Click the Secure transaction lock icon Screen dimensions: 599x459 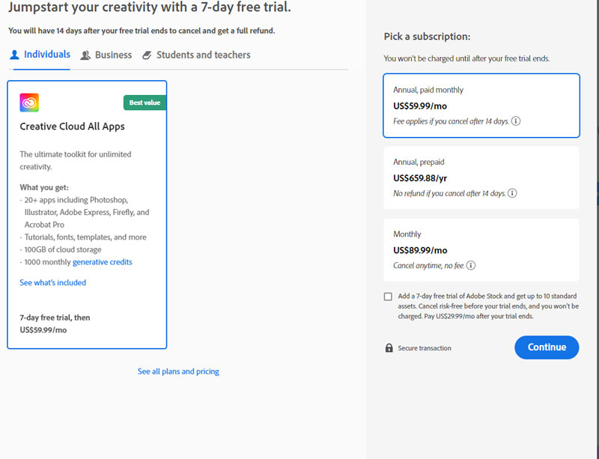coord(389,348)
